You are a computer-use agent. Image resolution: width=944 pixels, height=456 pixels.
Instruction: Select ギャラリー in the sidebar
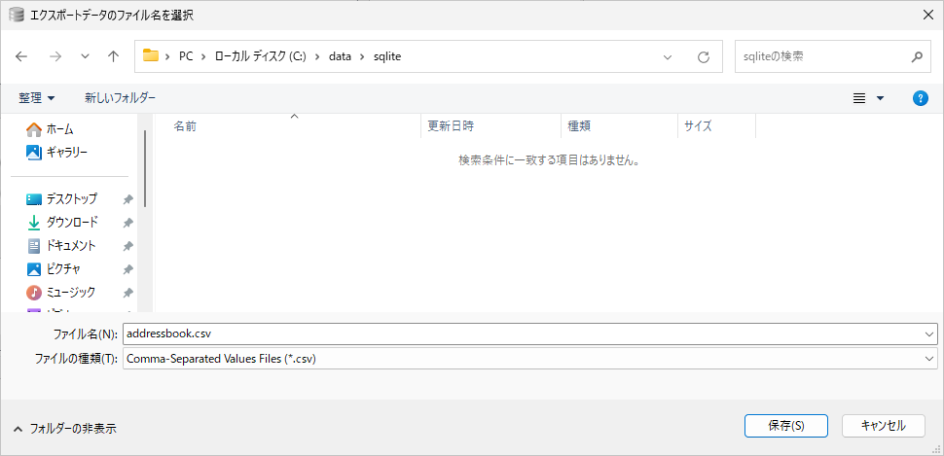click(66, 153)
